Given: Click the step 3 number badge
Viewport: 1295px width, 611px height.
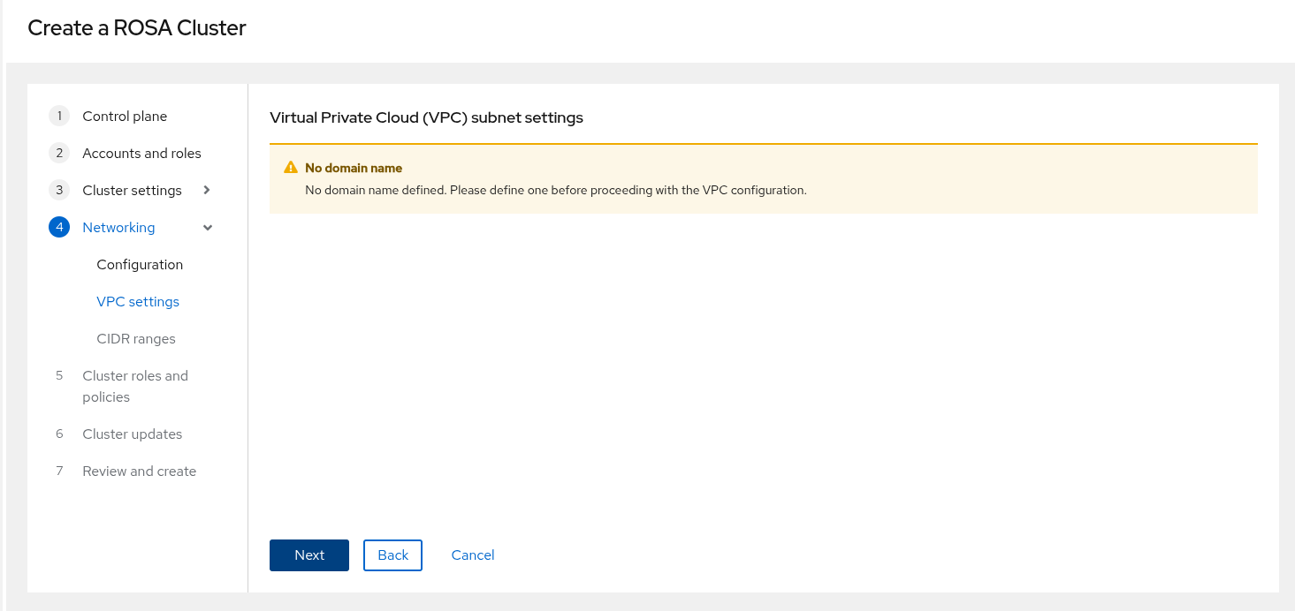Looking at the screenshot, I should [x=59, y=191].
